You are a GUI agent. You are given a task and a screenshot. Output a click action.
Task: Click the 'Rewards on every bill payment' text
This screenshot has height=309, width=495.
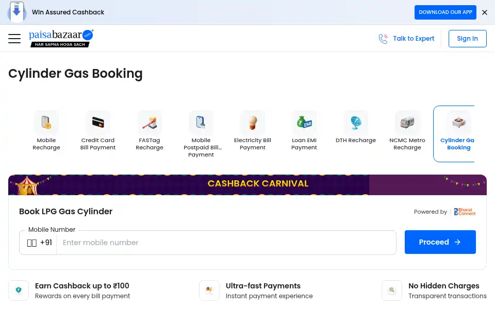pos(82,296)
